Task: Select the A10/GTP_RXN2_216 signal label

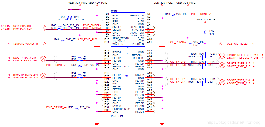Action: [25, 78]
